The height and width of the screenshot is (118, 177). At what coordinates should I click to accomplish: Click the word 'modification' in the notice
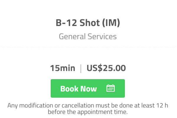36,106
